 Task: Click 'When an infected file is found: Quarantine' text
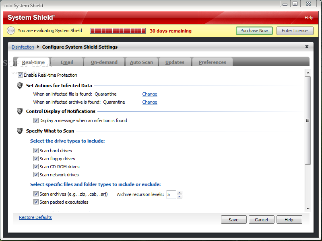coord(75,94)
